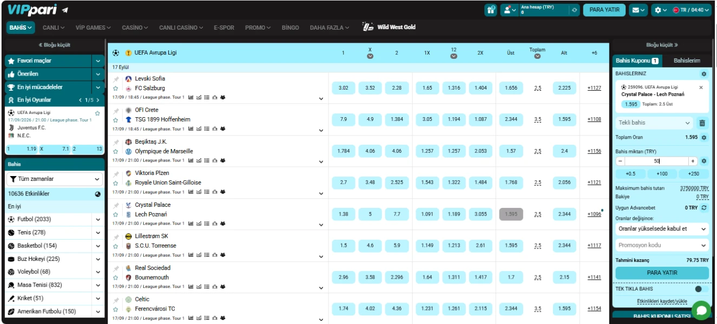The width and height of the screenshot is (717, 324).
Task: Select 2X odds 1.417 for Real Sociedad match
Action: (x=481, y=277)
